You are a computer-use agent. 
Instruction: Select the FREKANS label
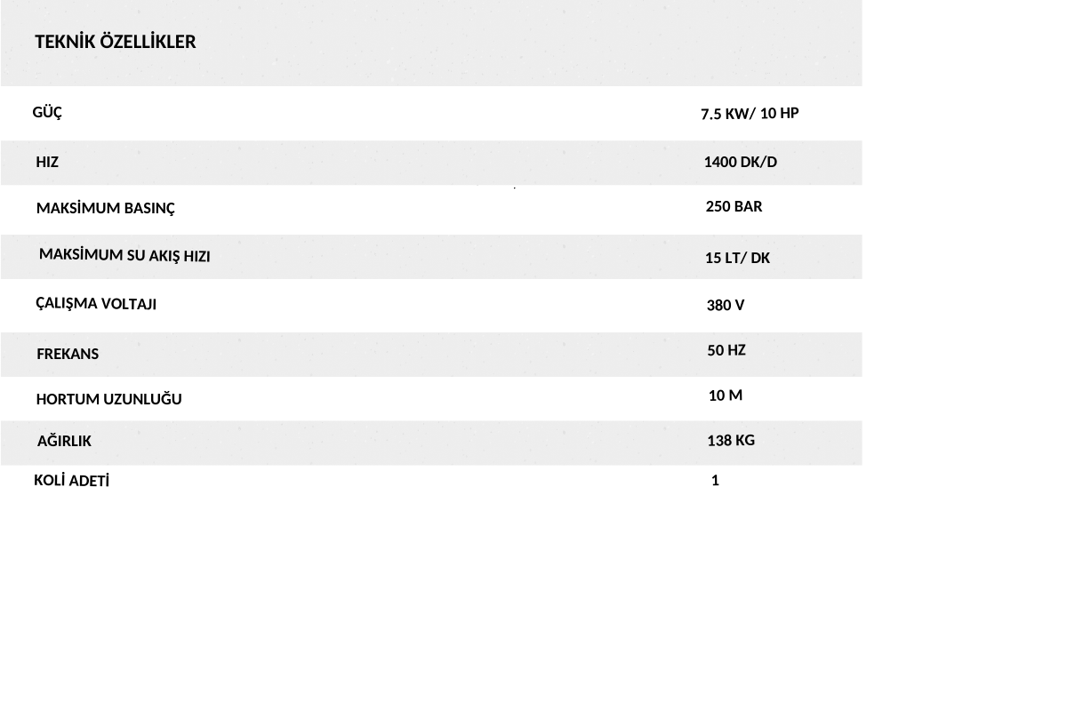68,354
